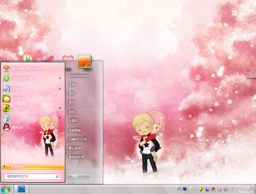Click the blue help question mark tray icon
The height and width of the screenshot is (194, 256).
coord(185,189)
